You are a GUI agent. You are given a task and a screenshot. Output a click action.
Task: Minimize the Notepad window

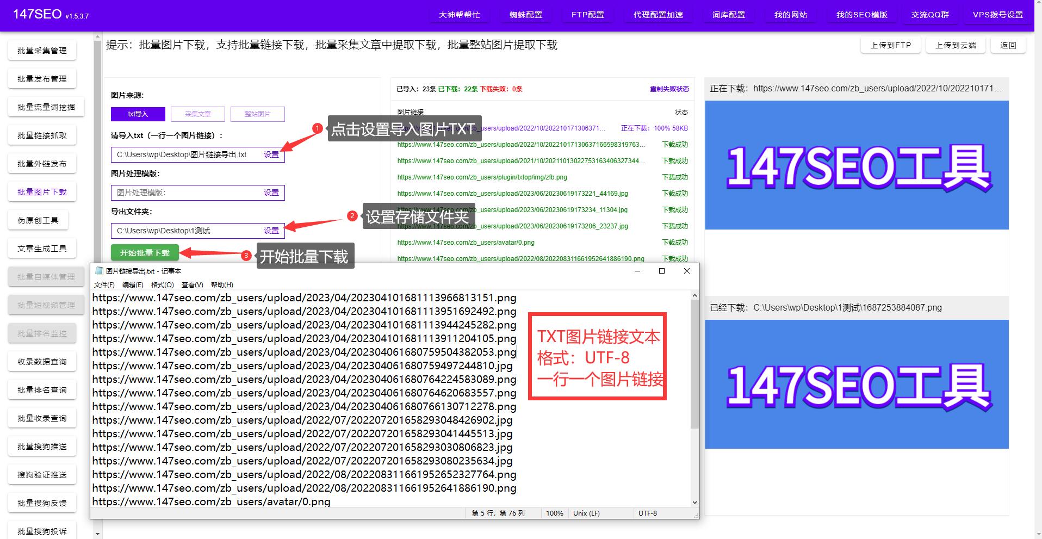tap(637, 271)
